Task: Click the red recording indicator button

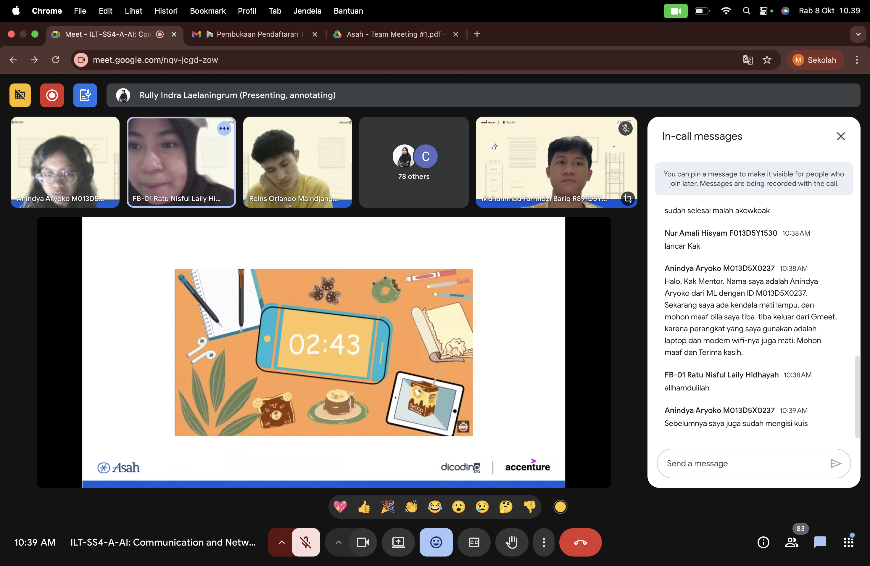Action: pos(52,95)
